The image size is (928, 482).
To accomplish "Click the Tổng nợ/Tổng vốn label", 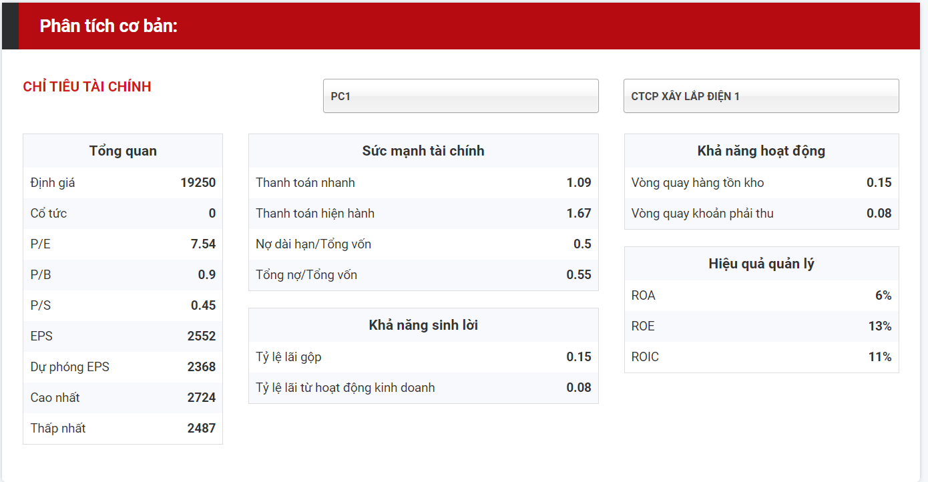I will (x=306, y=275).
